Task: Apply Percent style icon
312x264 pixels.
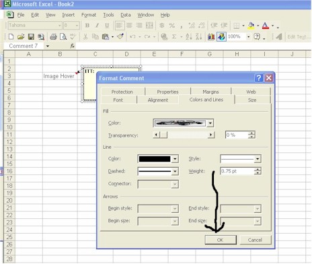Action: tap(172, 26)
